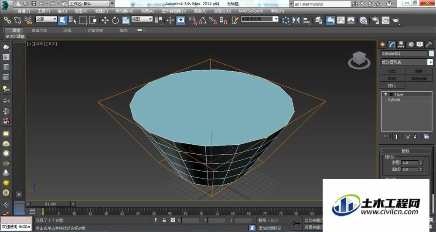Viewport: 436px width, 232px height.
Task: Expand the help question mark dropdown arrow
Action: tap(395, 4)
